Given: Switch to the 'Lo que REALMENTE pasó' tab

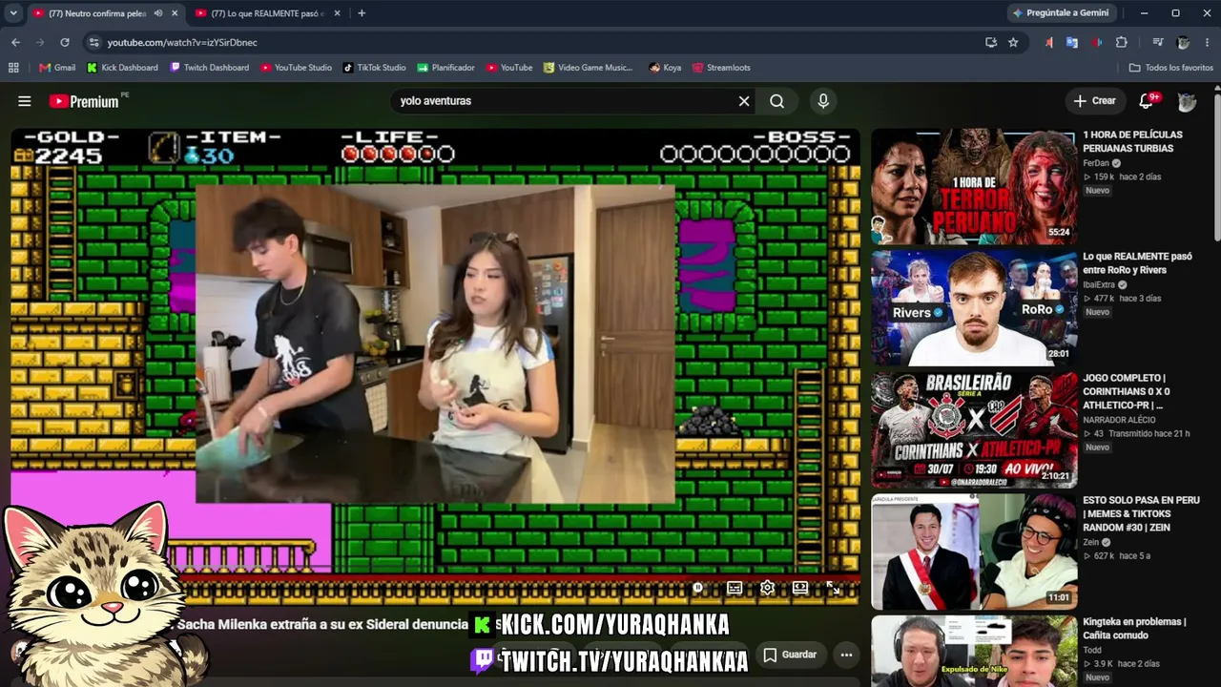Looking at the screenshot, I should point(259,13).
